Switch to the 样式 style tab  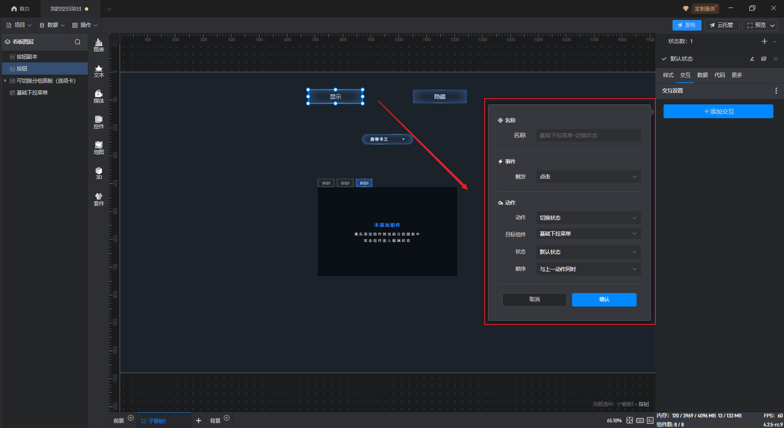[x=668, y=75]
